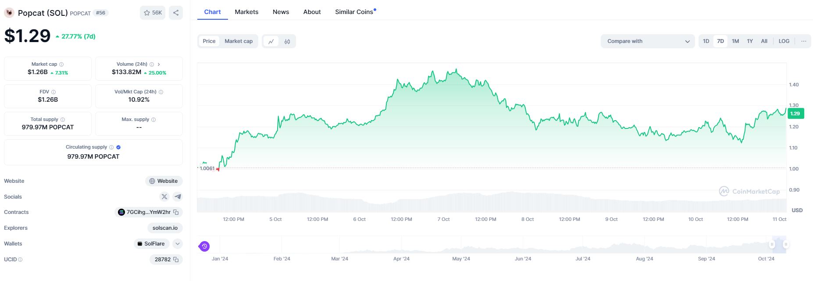Copy the contract address 7GCihg...YmW2hr
Image resolution: width=813 pixels, height=281 pixels.
(176, 212)
